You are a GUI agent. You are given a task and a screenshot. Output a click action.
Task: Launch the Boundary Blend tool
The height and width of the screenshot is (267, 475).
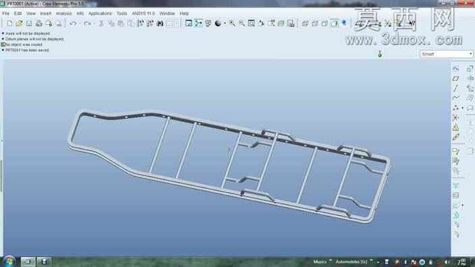click(x=470, y=98)
